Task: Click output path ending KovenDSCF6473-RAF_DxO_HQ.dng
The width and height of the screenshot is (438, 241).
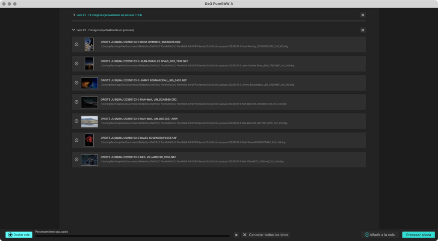Action: [x=193, y=142]
